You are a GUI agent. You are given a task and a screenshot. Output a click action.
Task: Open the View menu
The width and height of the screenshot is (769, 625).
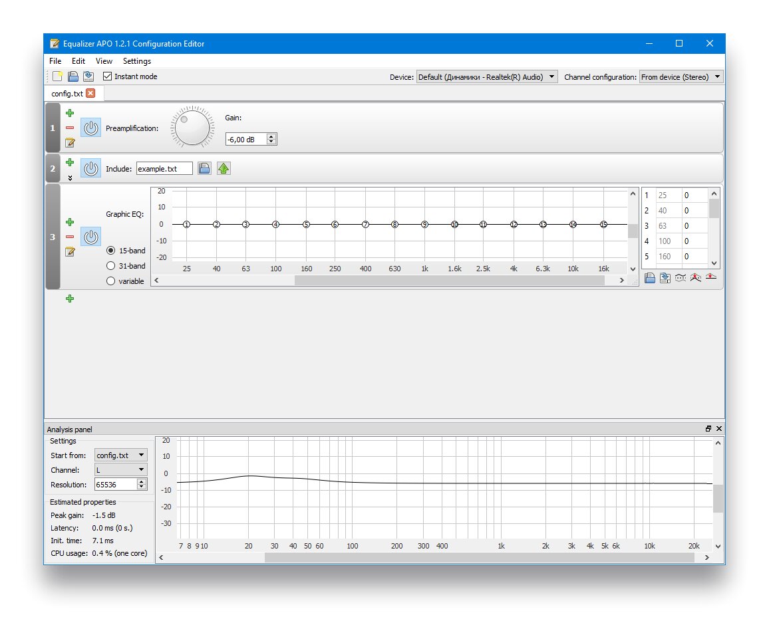(104, 61)
